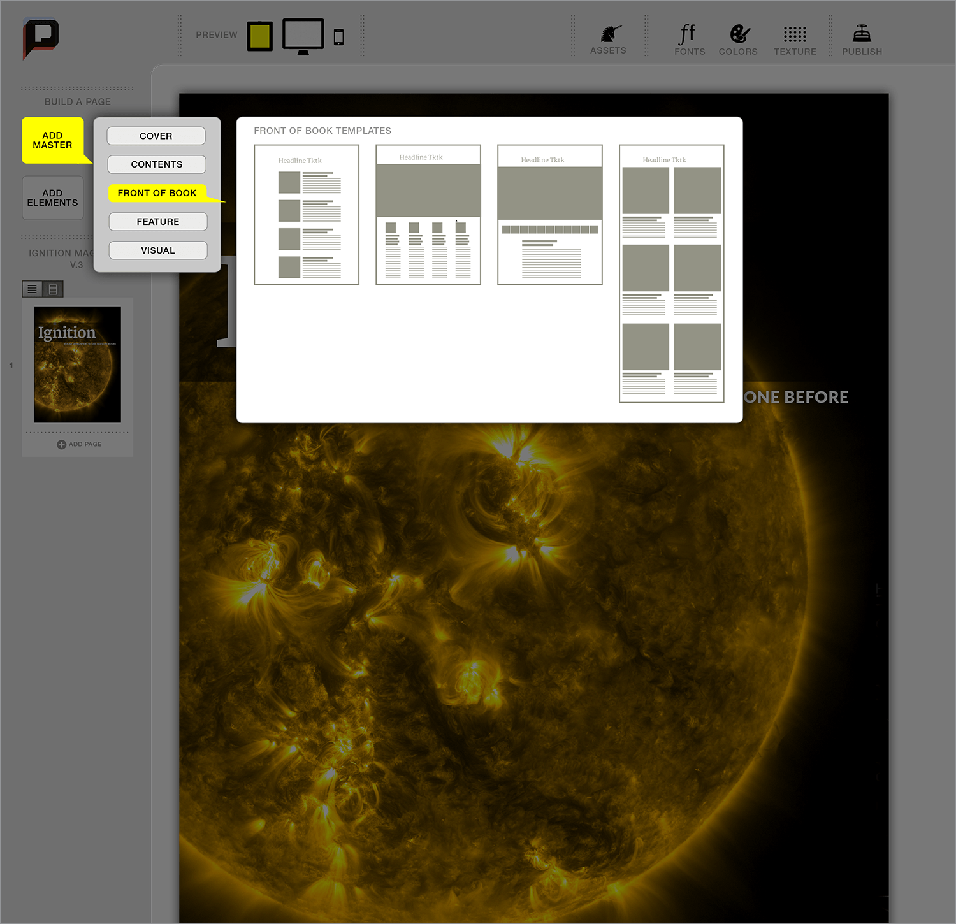Viewport: 956px width, 924px height.
Task: Select Ignition cover page thumbnail
Action: click(77, 365)
